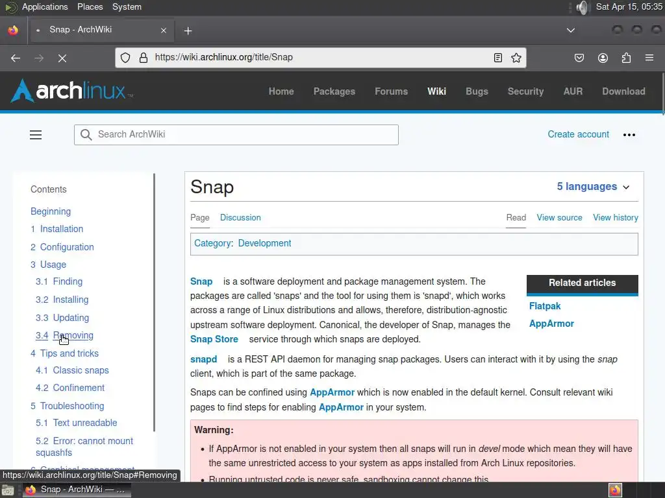Image resolution: width=665 pixels, height=498 pixels.
Task: View site security padlock information
Action: (144, 58)
